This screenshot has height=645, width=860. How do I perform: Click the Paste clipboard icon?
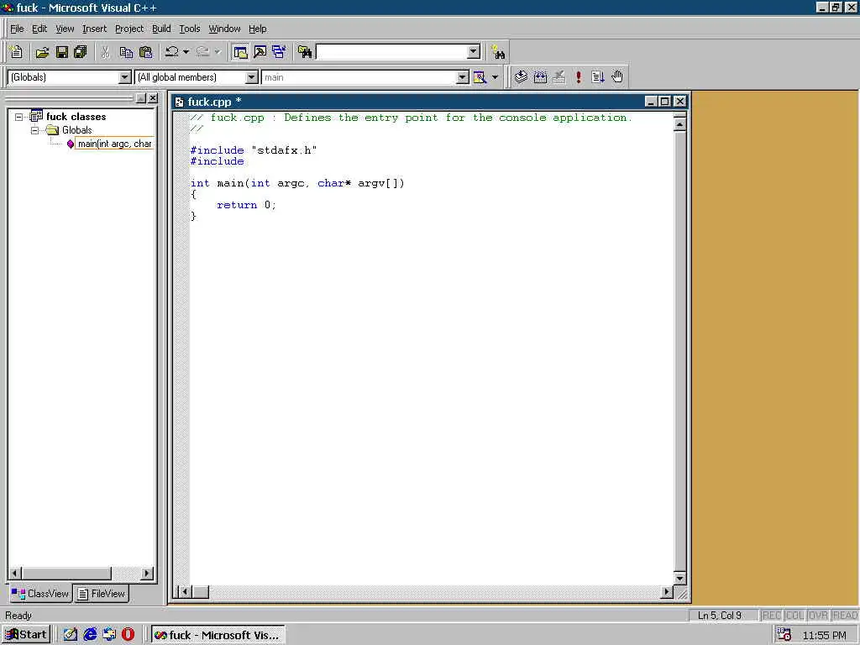[x=146, y=52]
